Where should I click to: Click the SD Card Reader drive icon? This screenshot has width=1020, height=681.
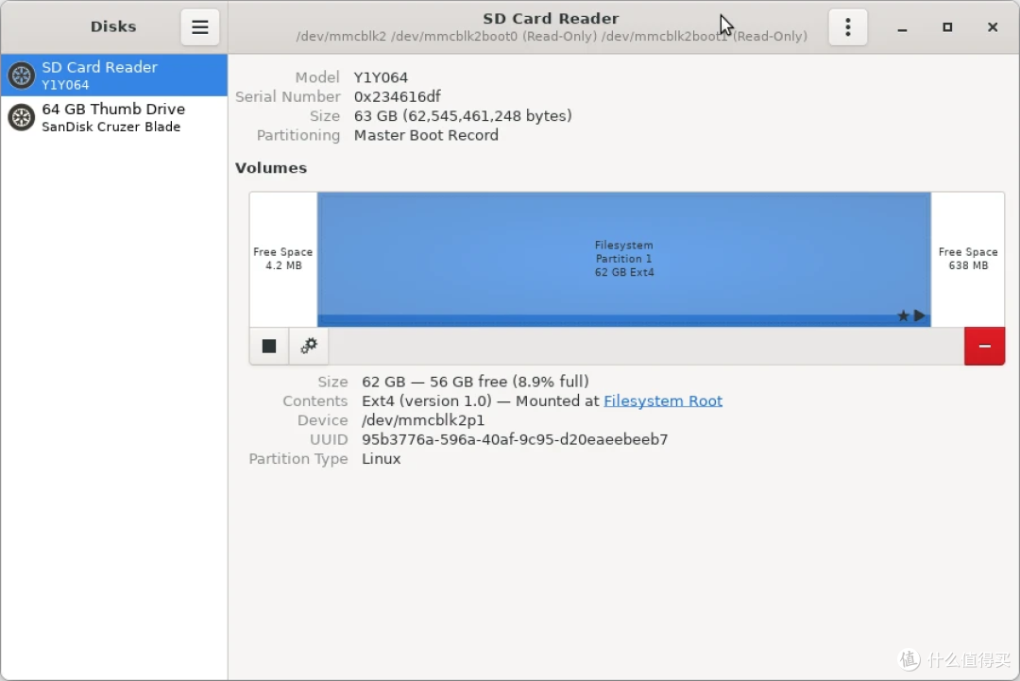(x=22, y=76)
